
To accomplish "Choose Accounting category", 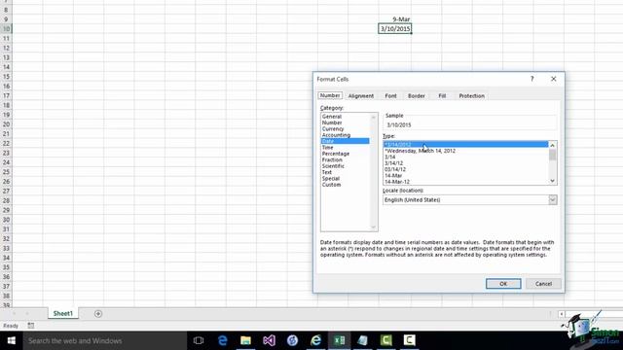I will click(336, 135).
